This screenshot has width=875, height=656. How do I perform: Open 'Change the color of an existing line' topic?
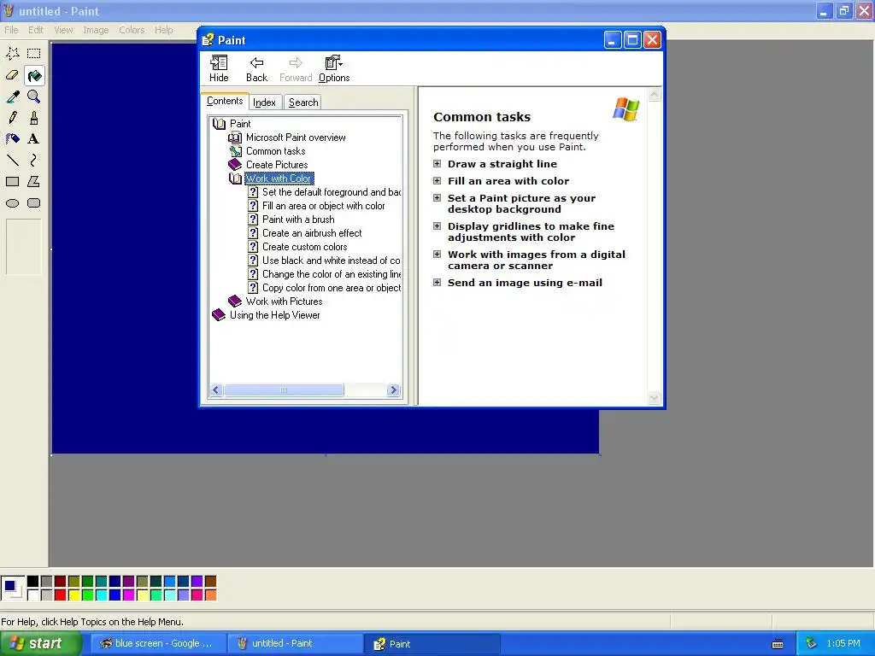332,274
